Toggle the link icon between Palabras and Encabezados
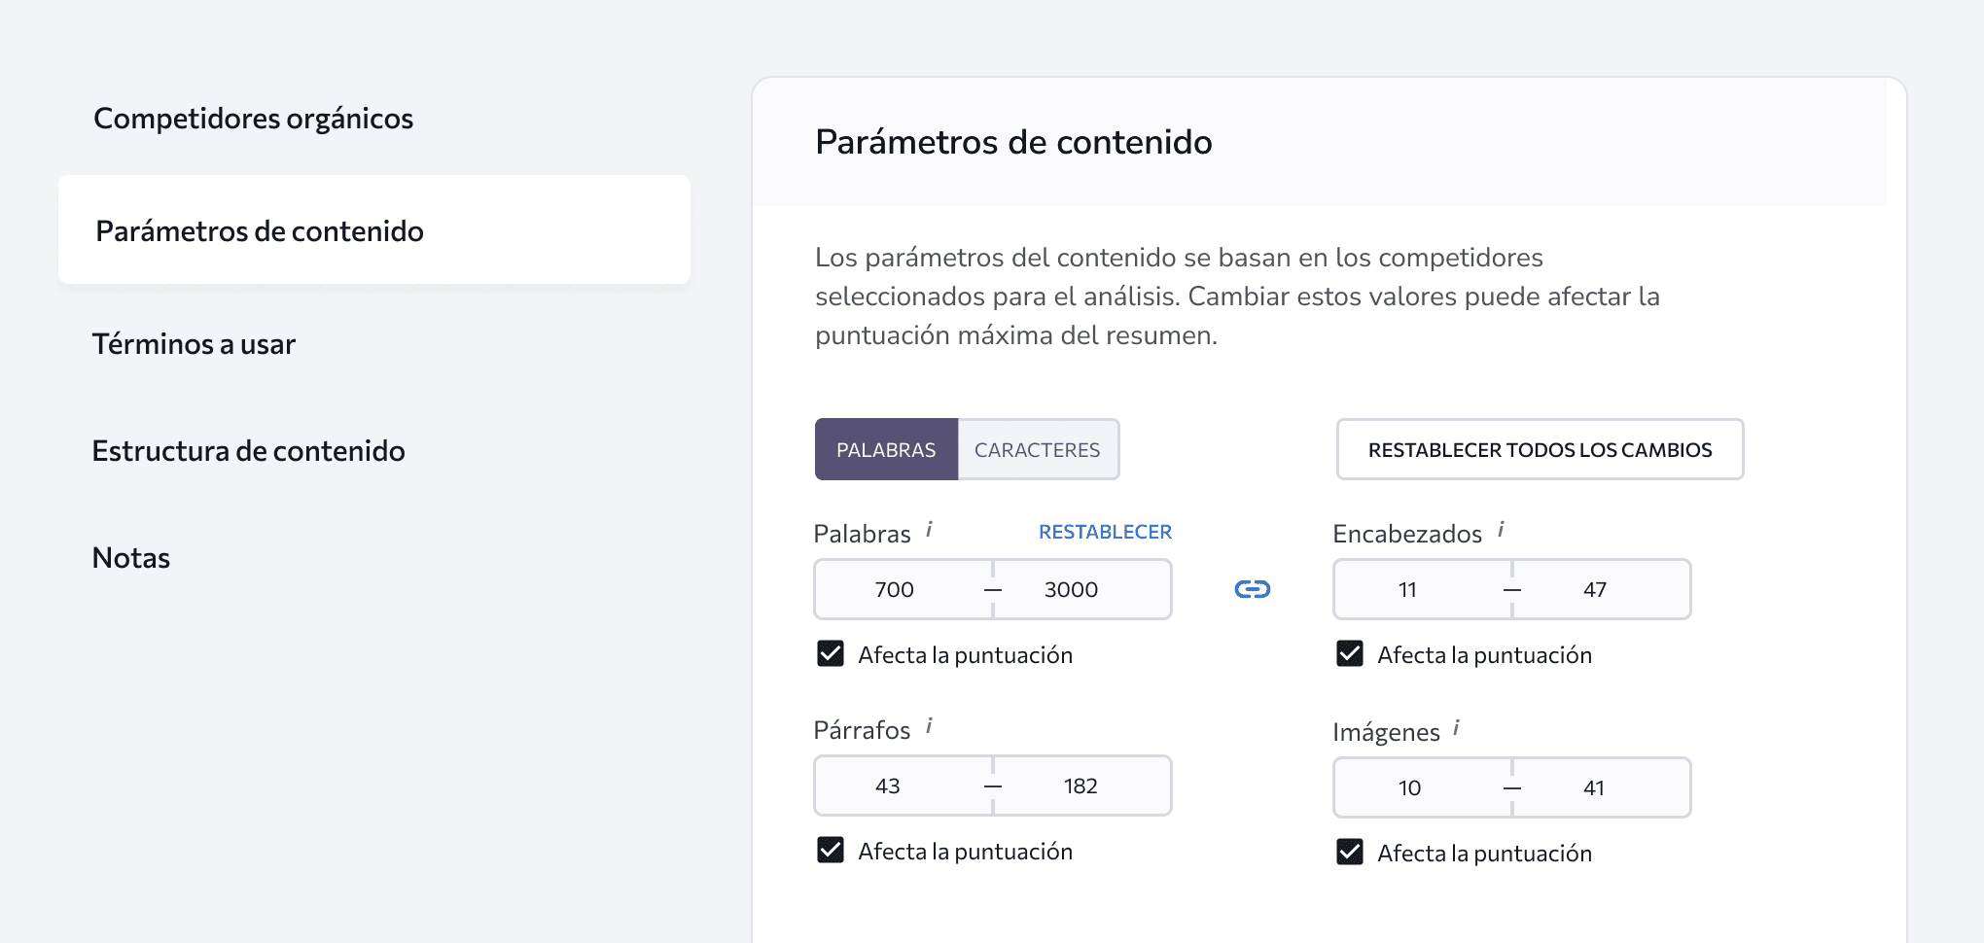This screenshot has width=1984, height=943. point(1252,588)
